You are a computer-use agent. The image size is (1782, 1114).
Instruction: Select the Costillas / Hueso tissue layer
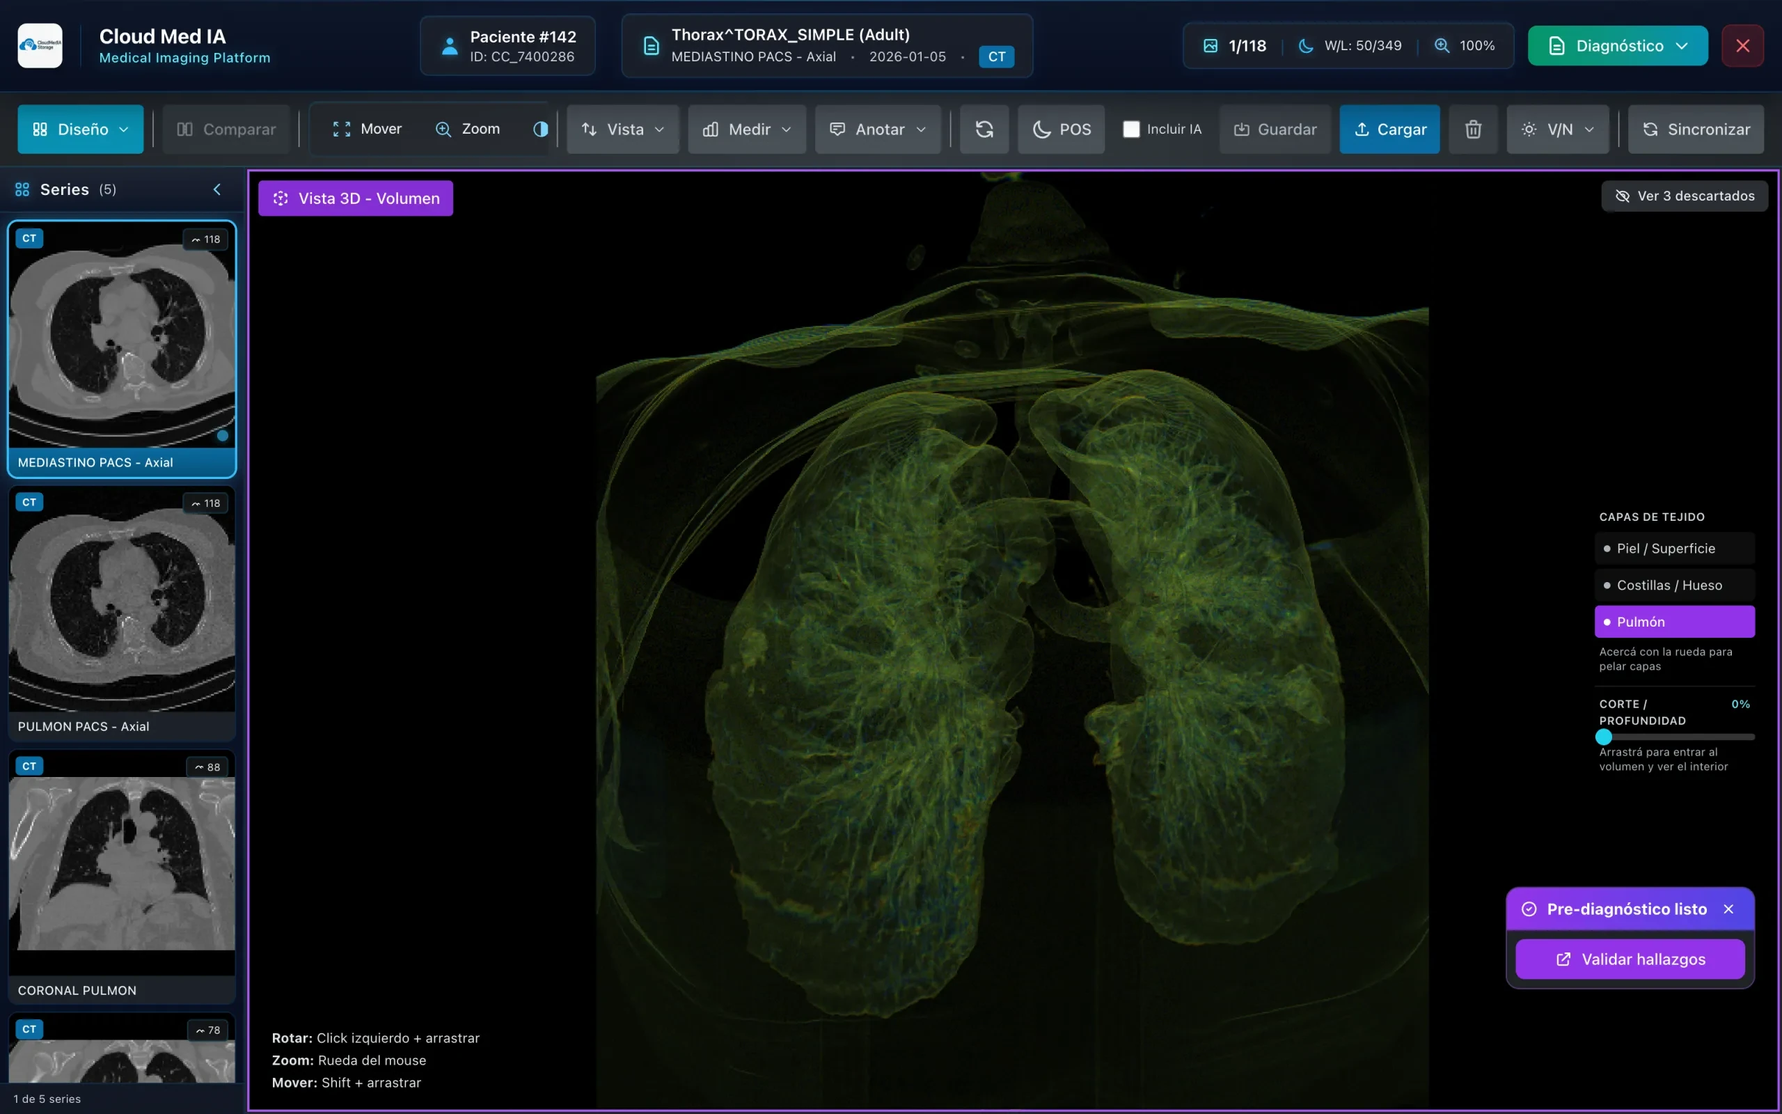click(x=1675, y=585)
